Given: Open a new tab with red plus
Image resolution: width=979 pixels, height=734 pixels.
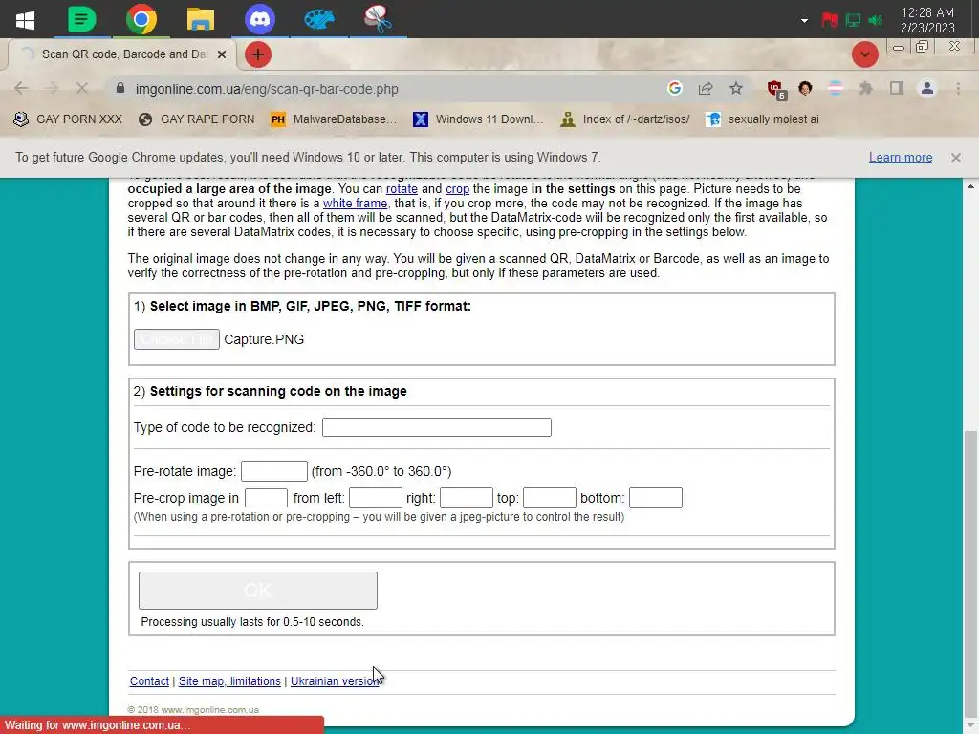Looking at the screenshot, I should point(258,54).
